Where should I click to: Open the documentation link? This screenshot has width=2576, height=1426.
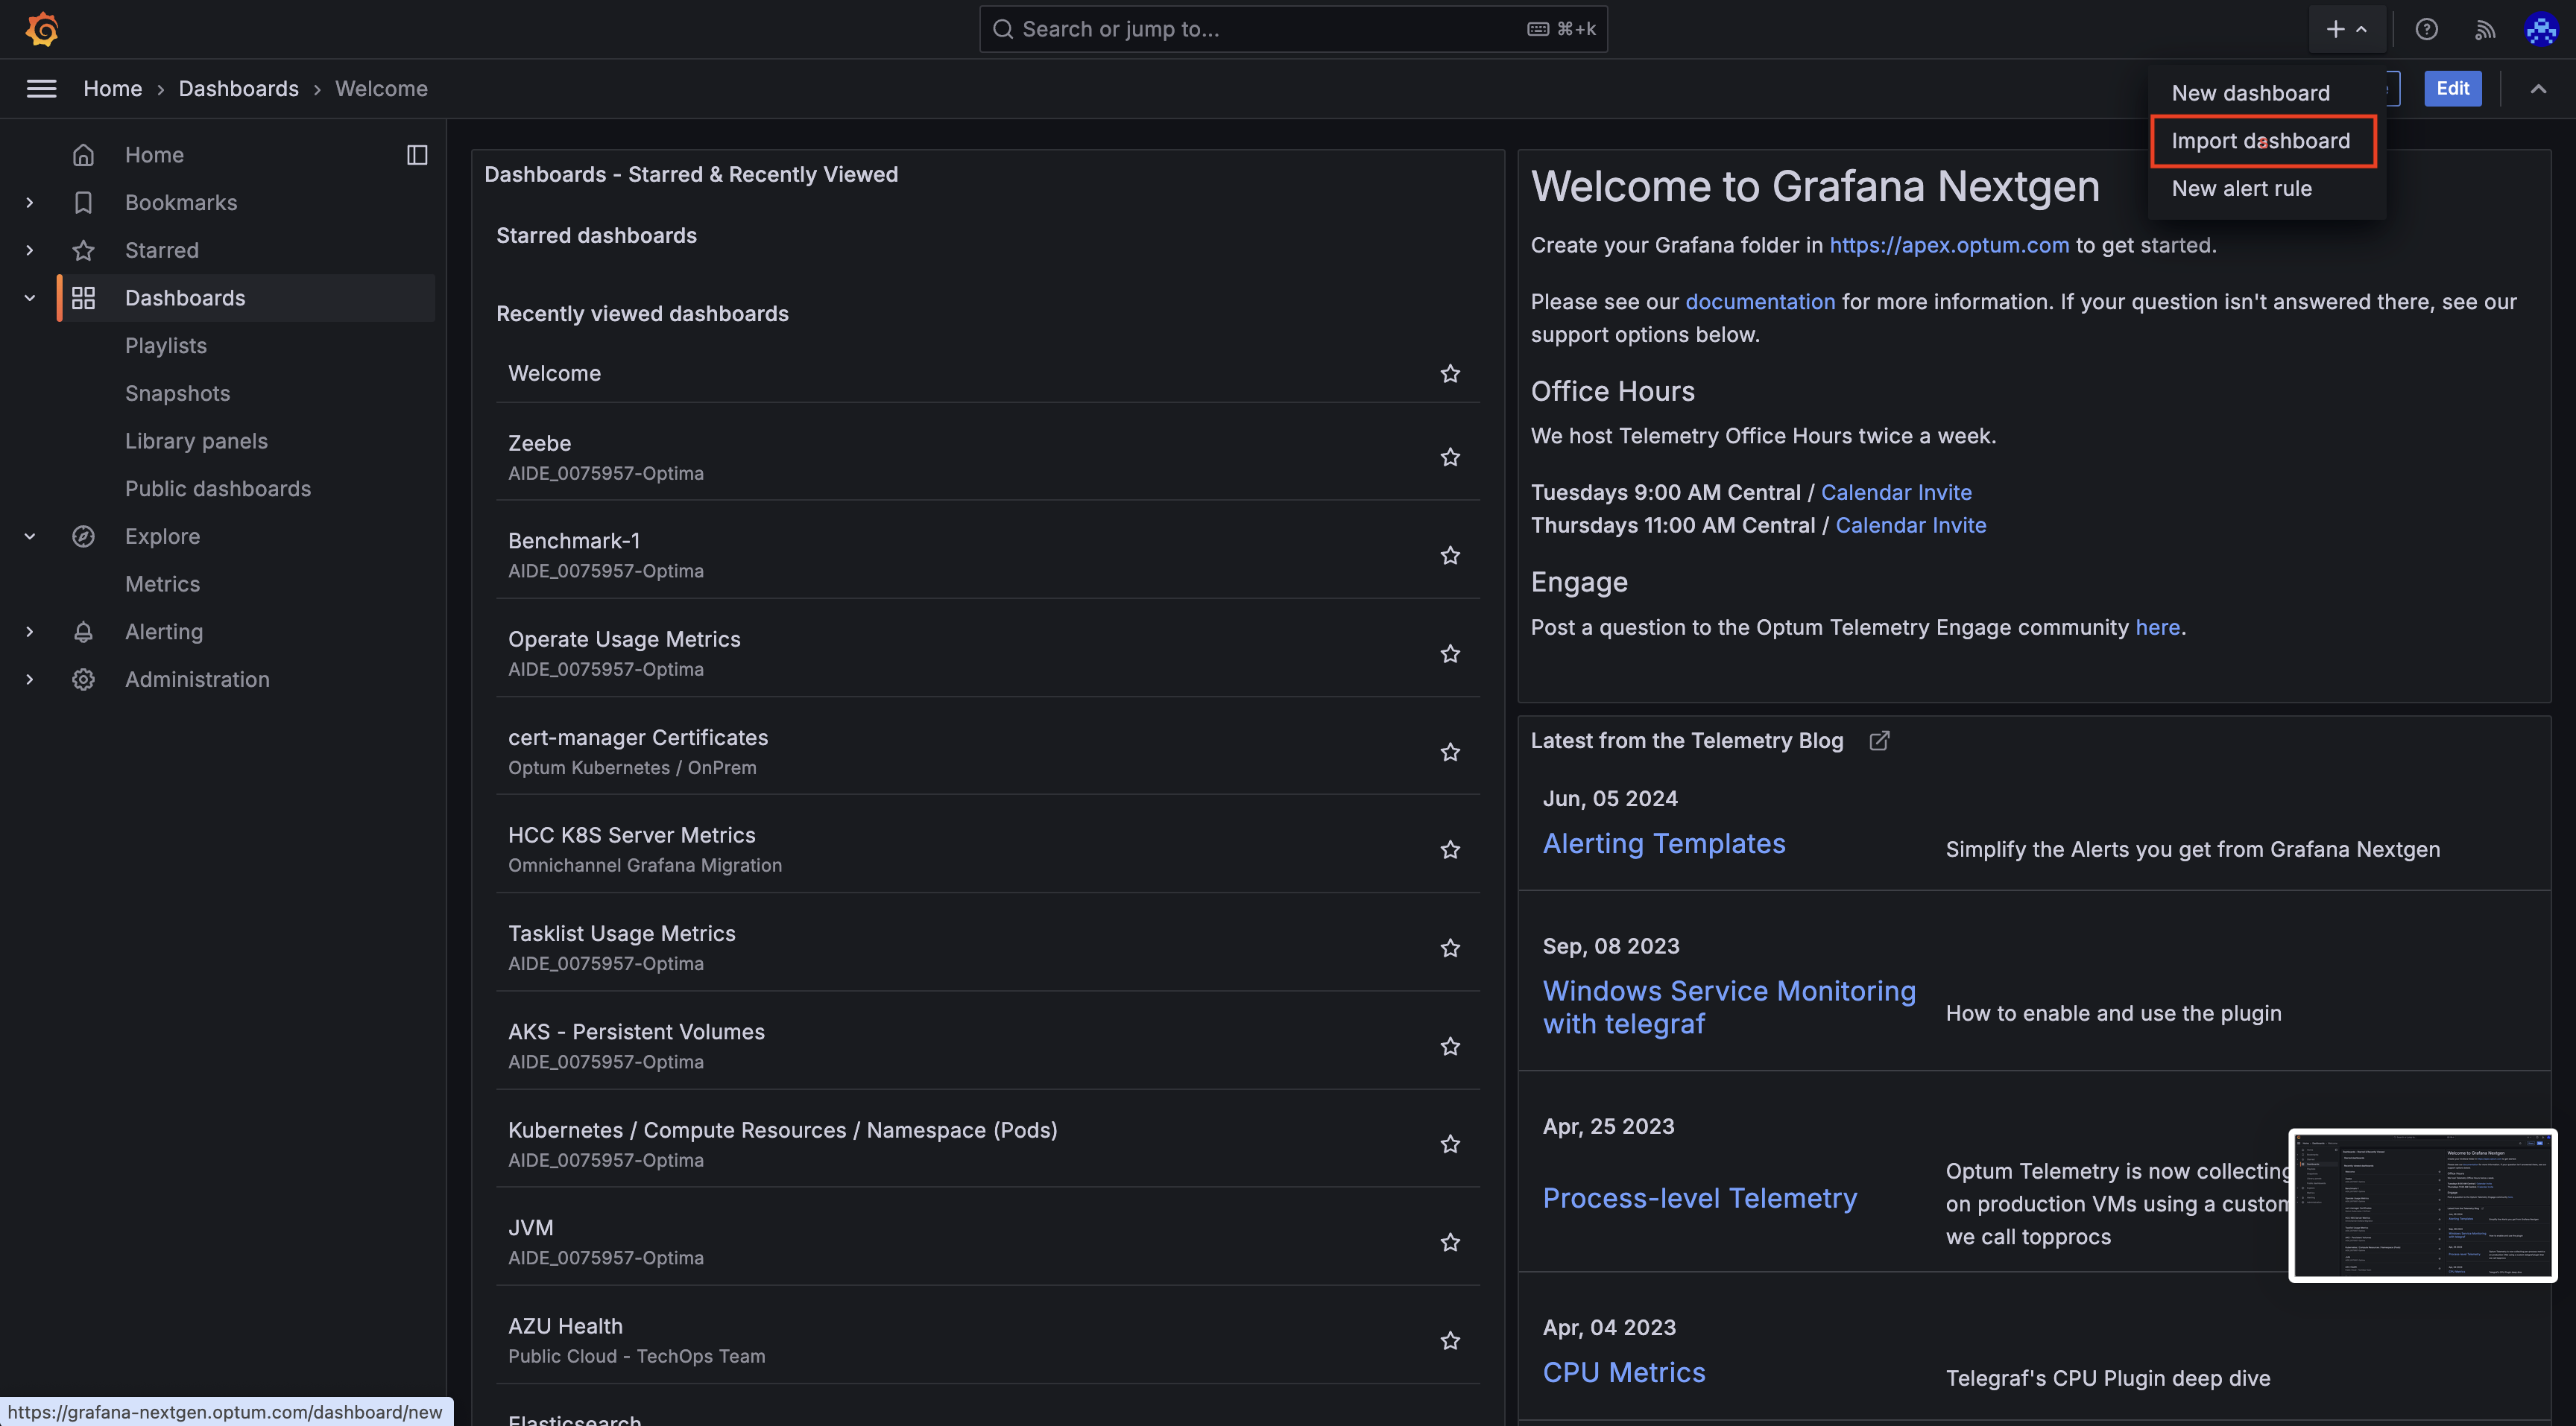1760,302
